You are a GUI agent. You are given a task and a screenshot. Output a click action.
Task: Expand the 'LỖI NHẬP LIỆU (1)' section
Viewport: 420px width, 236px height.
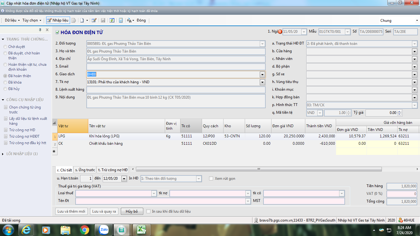tap(3, 154)
